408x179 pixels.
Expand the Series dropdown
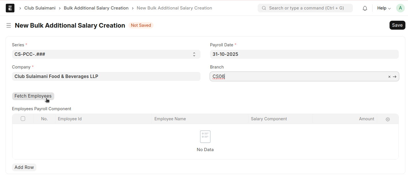pos(106,54)
